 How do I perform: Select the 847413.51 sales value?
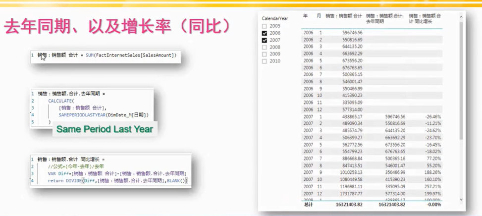(x=351, y=165)
